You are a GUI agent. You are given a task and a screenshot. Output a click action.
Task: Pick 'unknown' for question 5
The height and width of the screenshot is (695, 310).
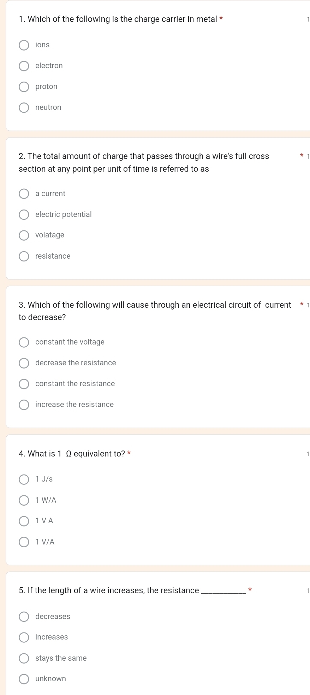coord(24,679)
